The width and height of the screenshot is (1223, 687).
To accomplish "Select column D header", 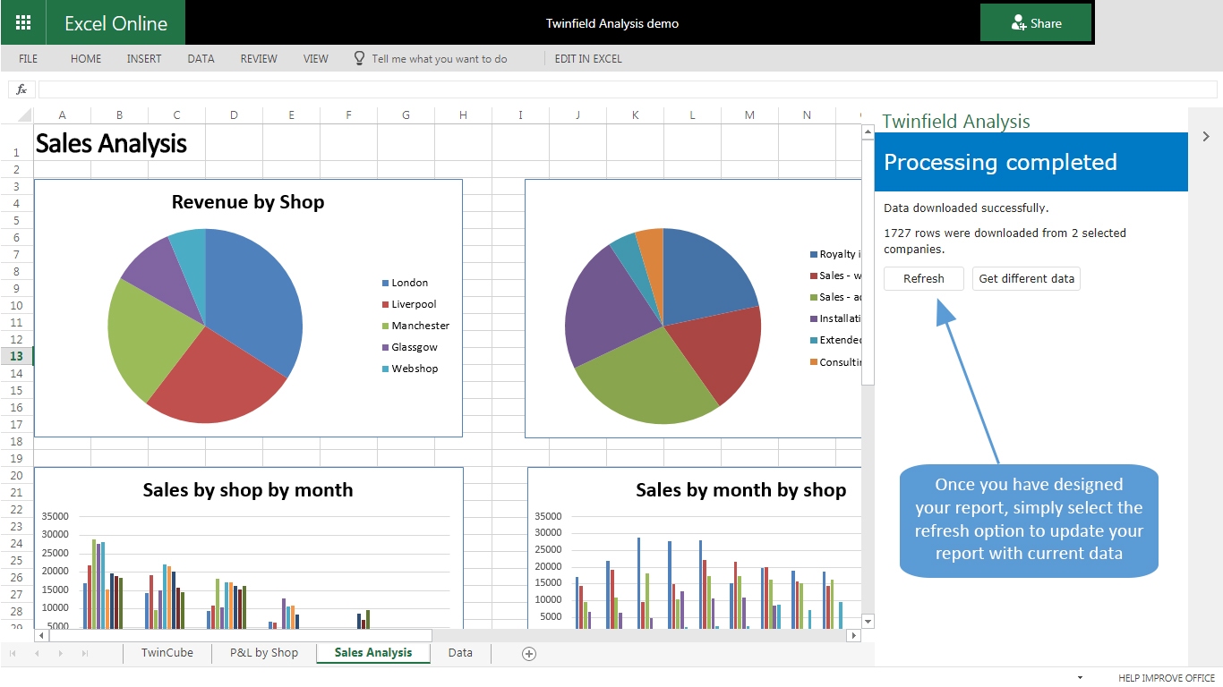I will tap(234, 115).
